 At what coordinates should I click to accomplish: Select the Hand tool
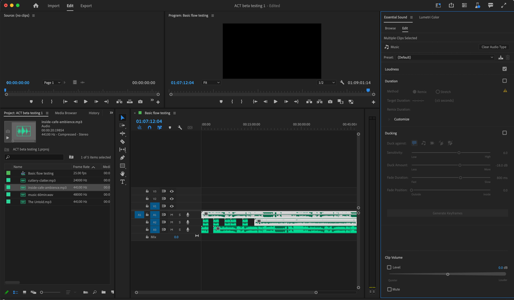122,174
